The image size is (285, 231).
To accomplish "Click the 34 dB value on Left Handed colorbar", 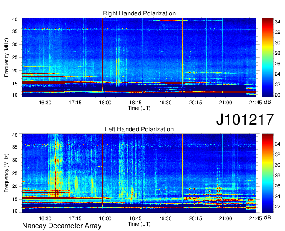I will coord(277,144).
